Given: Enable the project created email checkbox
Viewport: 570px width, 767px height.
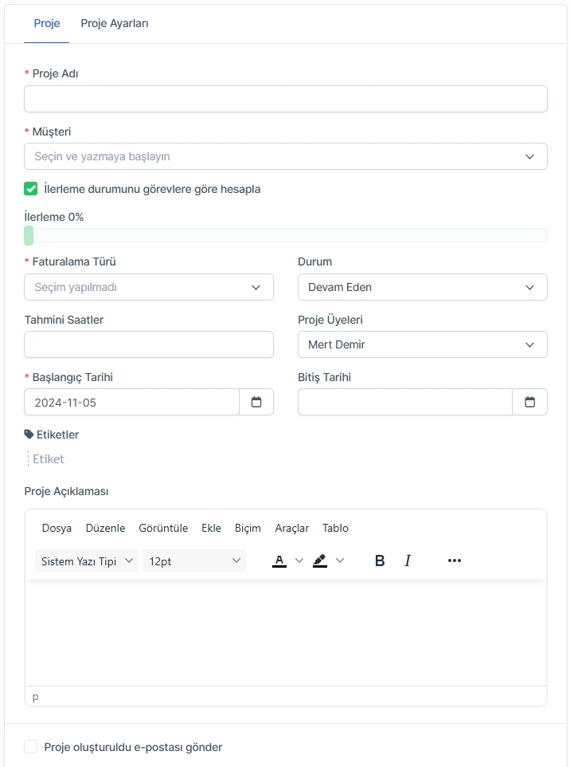Looking at the screenshot, I should (31, 747).
